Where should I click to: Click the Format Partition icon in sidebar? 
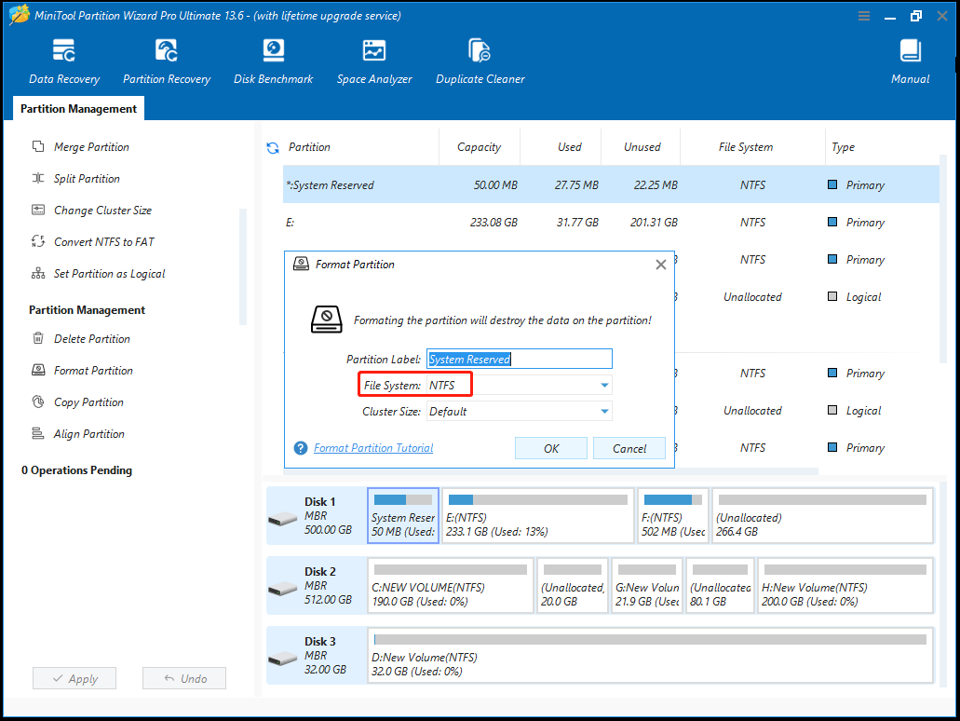pos(38,370)
